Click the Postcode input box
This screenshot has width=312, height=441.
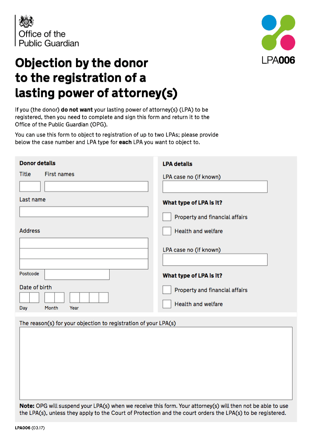(x=77, y=275)
